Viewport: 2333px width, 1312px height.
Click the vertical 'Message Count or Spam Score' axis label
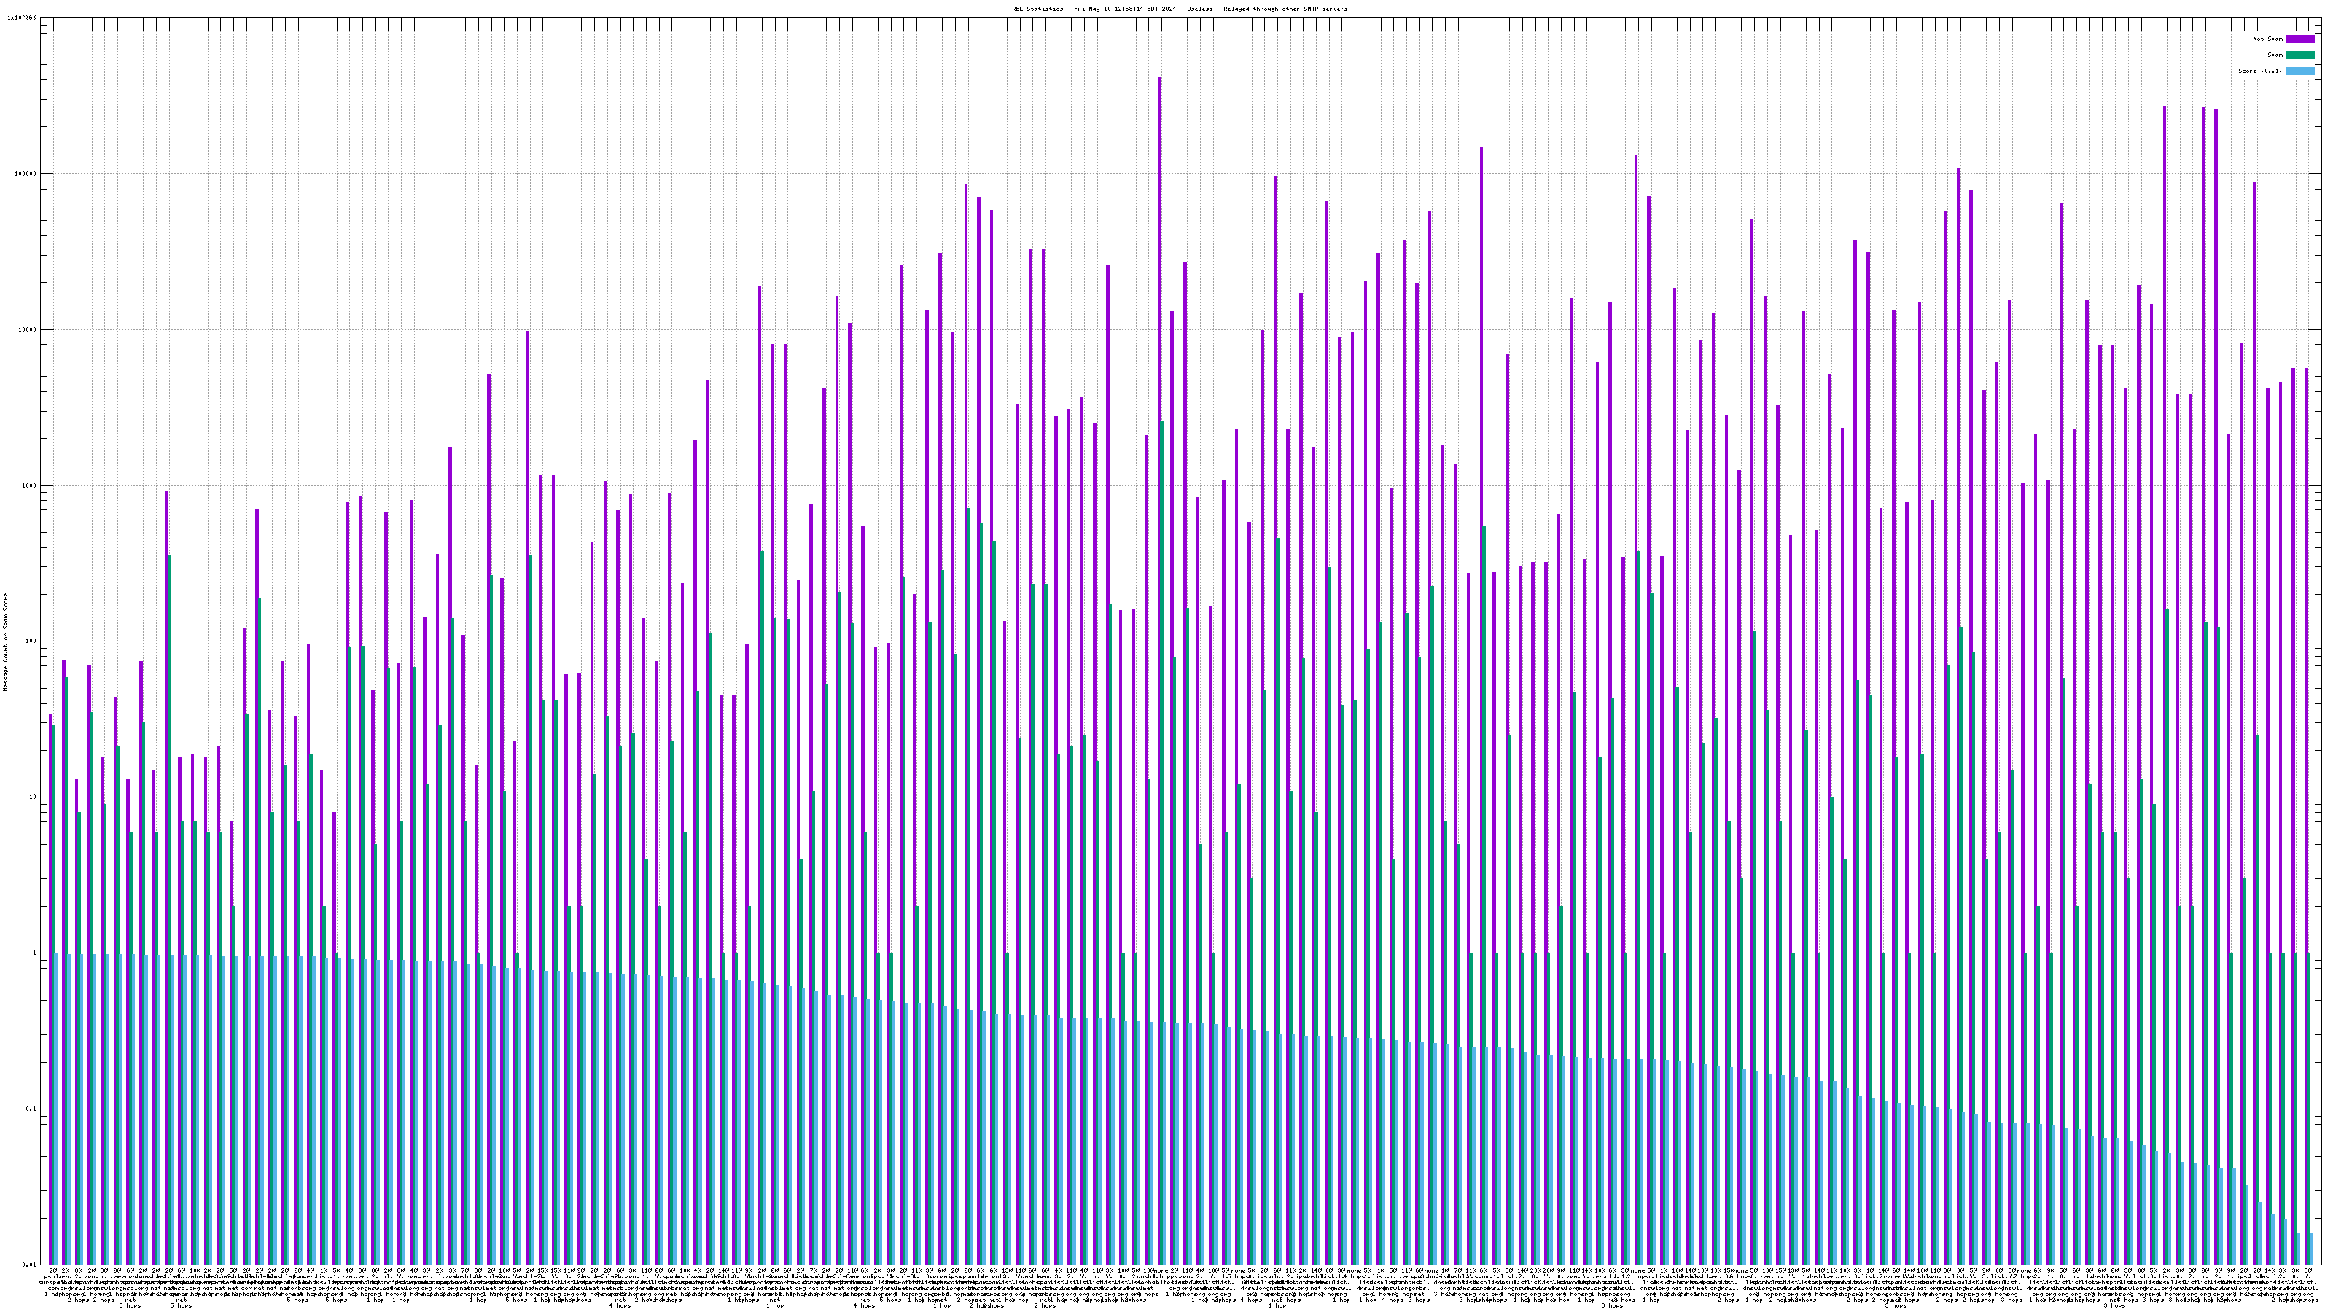(x=5, y=641)
